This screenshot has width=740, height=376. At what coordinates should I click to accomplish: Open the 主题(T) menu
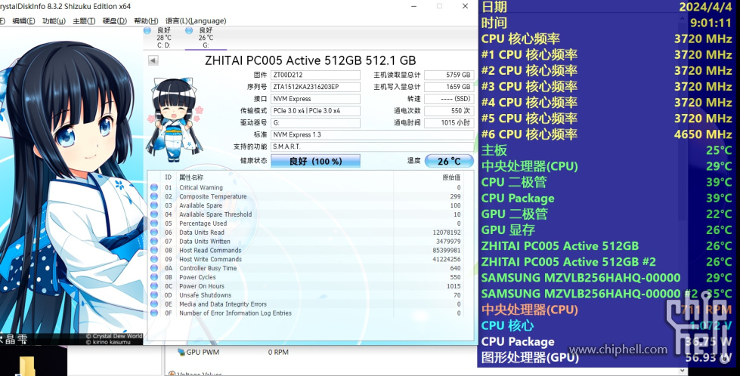tap(84, 20)
